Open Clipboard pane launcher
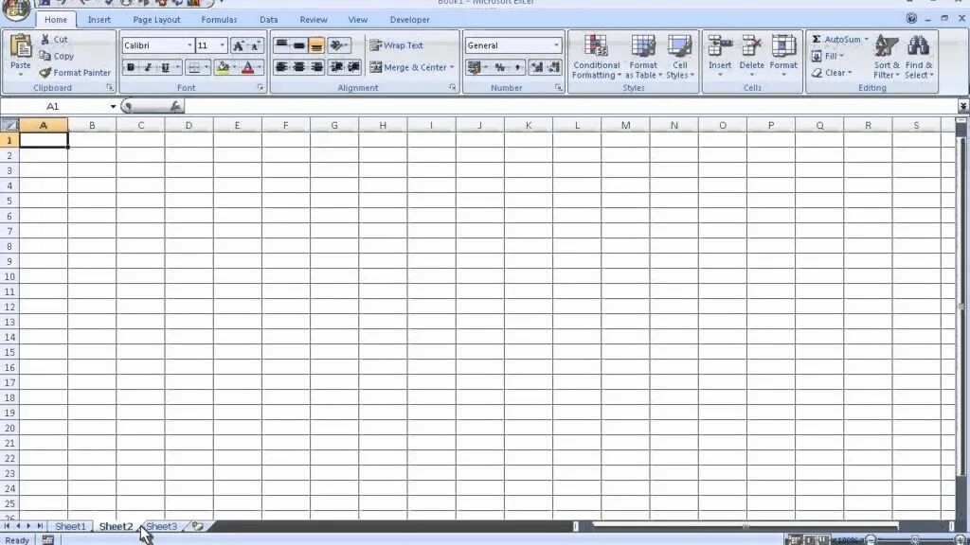The image size is (970, 545). [110, 88]
